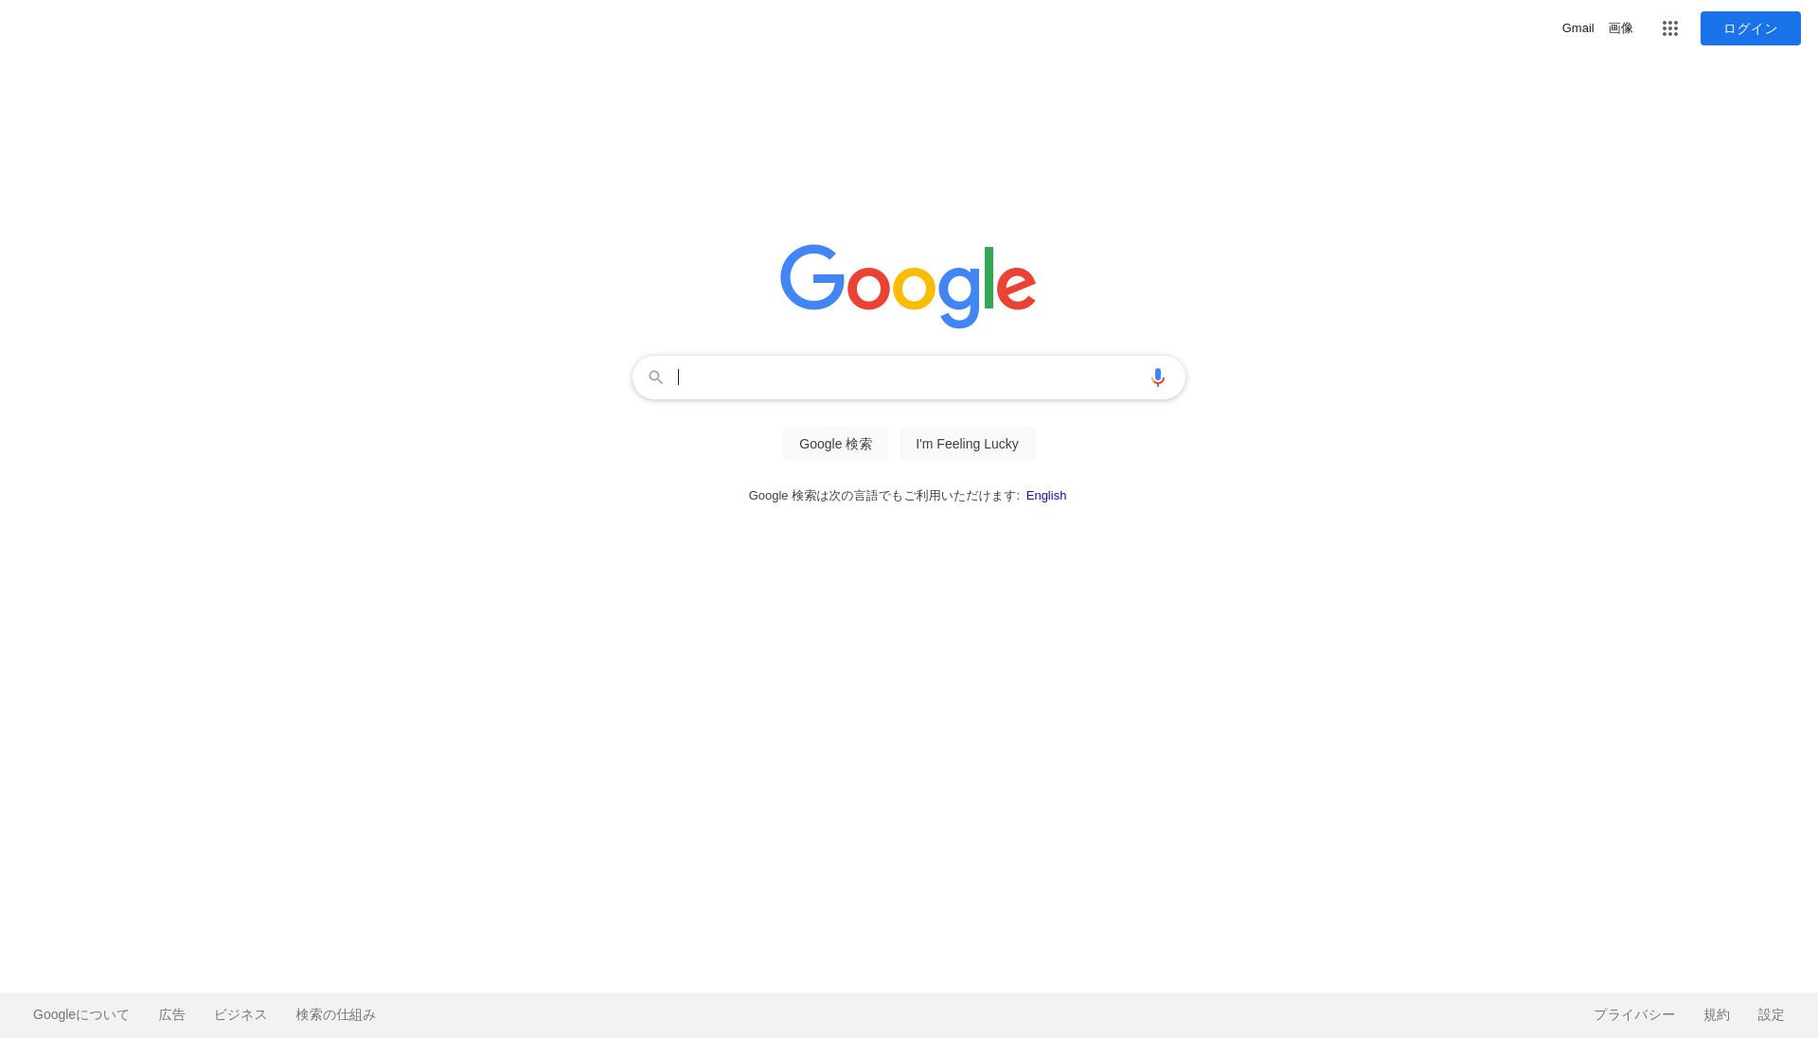The height and width of the screenshot is (1038, 1818).
Task: Open the Google apps grid icon
Action: (x=1670, y=28)
